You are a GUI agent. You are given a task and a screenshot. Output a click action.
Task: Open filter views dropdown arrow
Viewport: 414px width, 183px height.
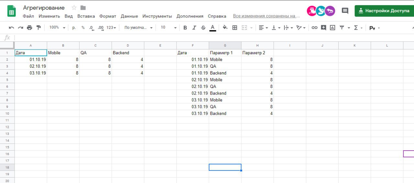349,28
